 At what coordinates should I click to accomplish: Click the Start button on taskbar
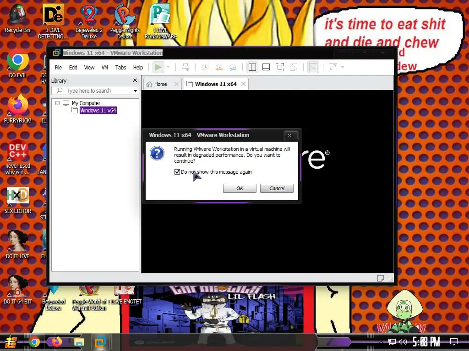[10, 342]
